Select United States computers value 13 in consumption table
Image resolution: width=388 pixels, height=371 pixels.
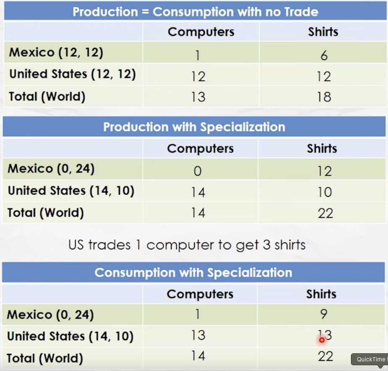tap(198, 335)
